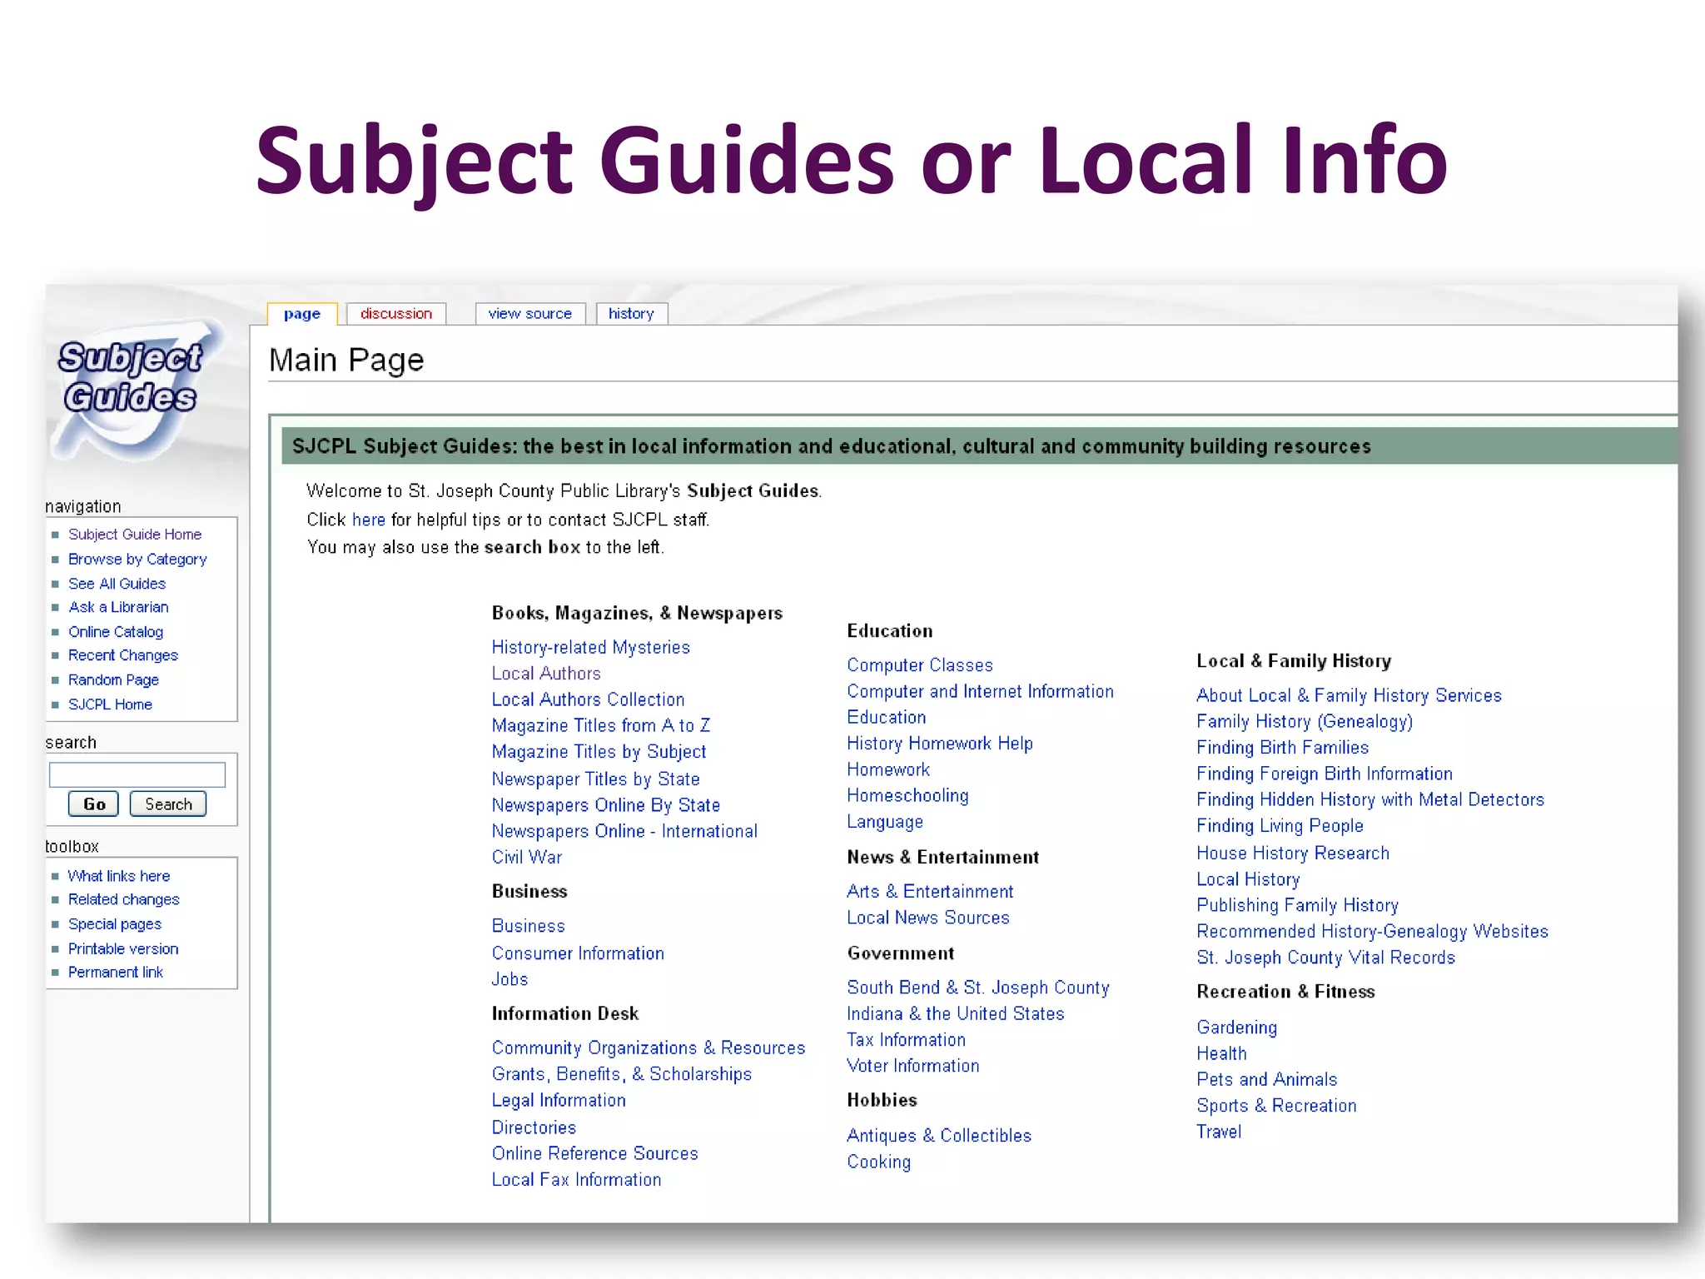Click Printable version in toolbox

point(123,948)
